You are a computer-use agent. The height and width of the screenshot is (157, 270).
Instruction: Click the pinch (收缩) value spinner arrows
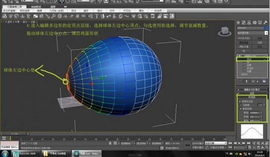click(x=261, y=116)
